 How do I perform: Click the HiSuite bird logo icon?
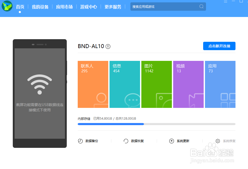coord(7,6)
